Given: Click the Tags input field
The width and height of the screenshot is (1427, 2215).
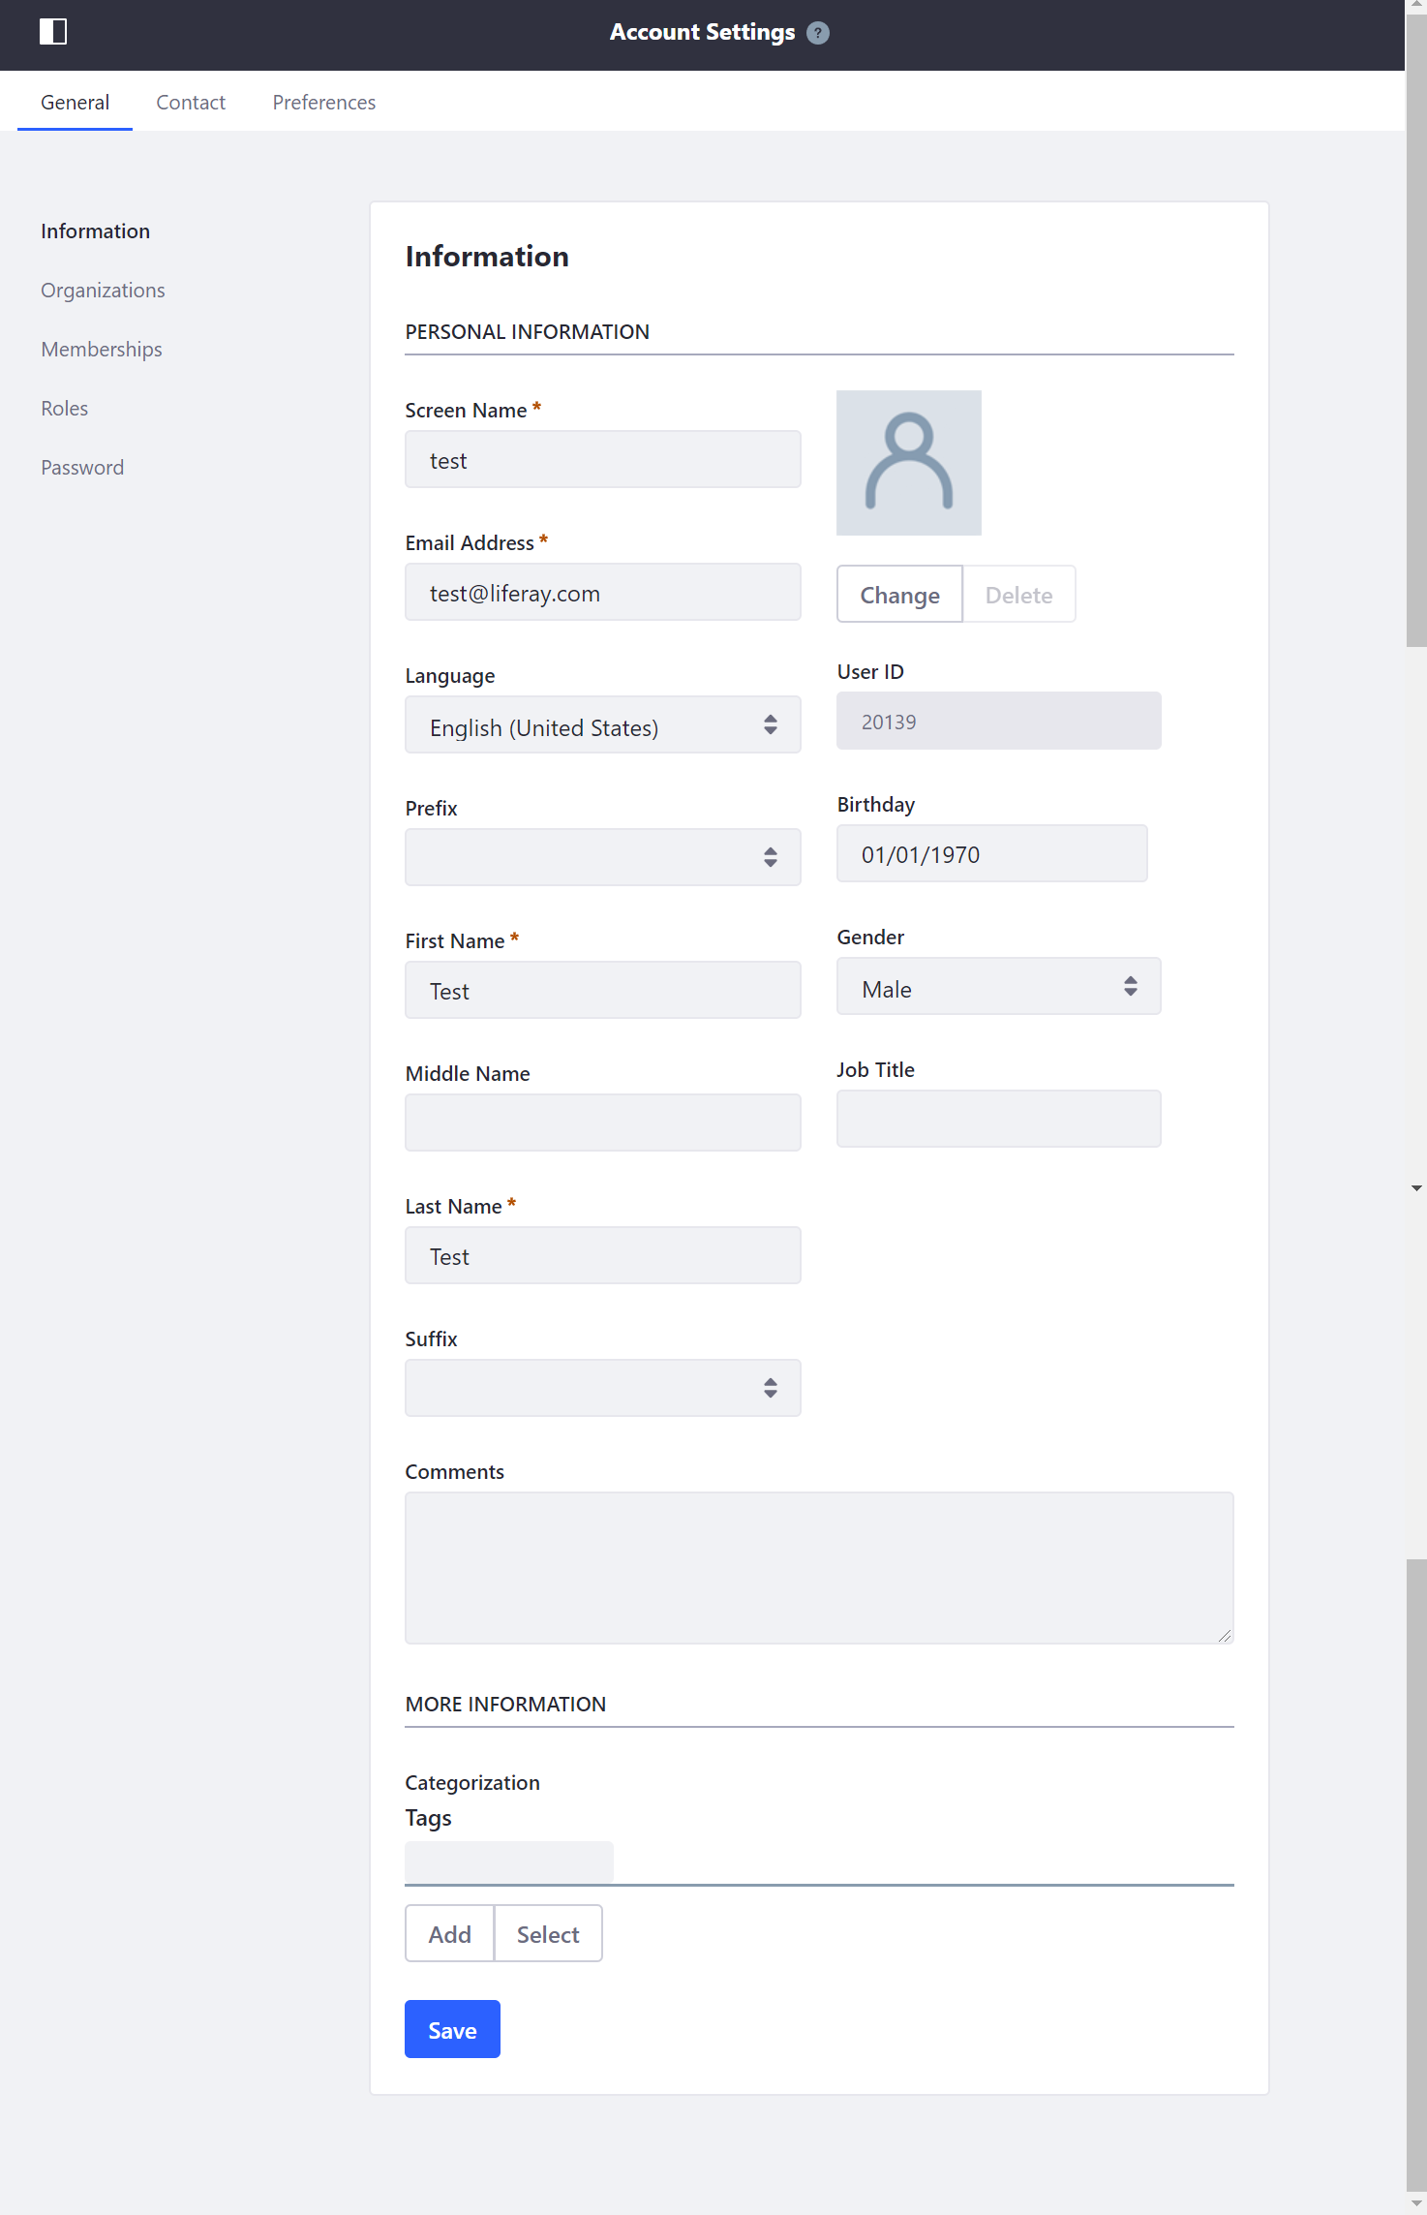Looking at the screenshot, I should pos(509,1861).
